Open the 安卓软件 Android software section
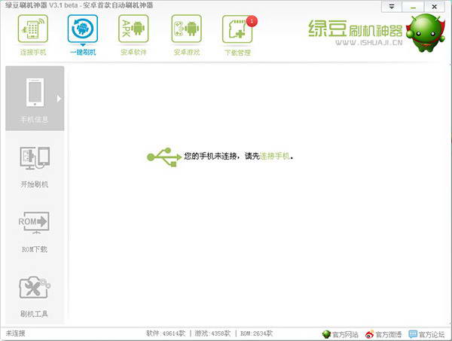Viewport: 452px width, 341px height. [x=133, y=35]
